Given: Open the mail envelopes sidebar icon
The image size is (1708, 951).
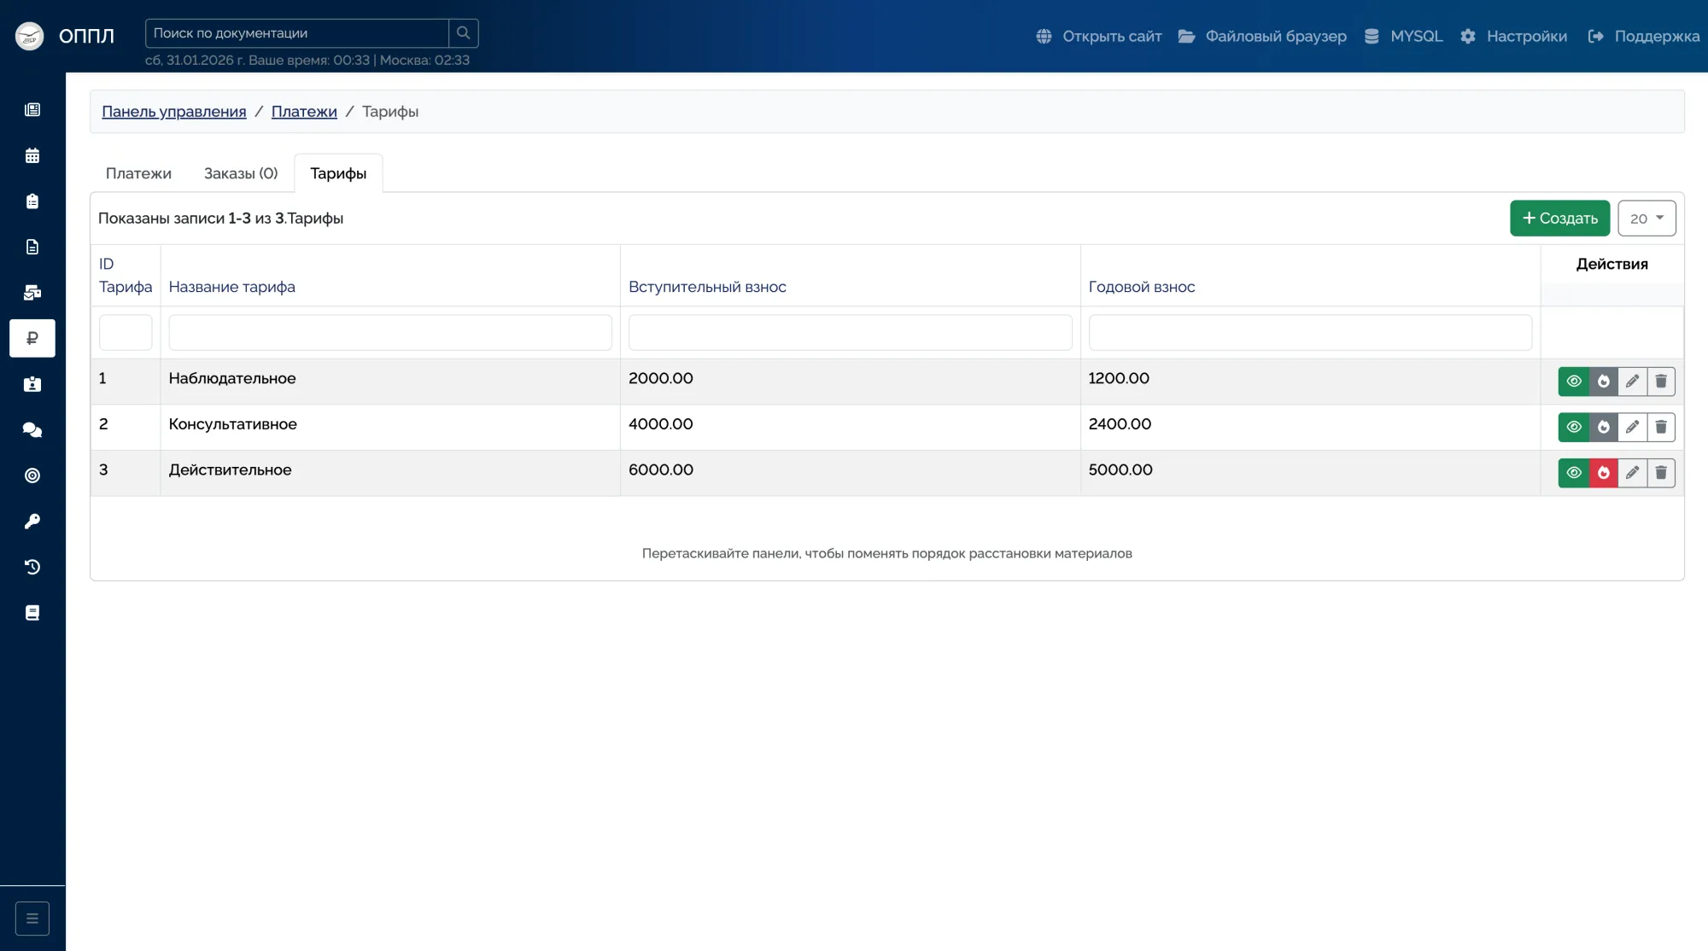Looking at the screenshot, I should (x=32, y=293).
